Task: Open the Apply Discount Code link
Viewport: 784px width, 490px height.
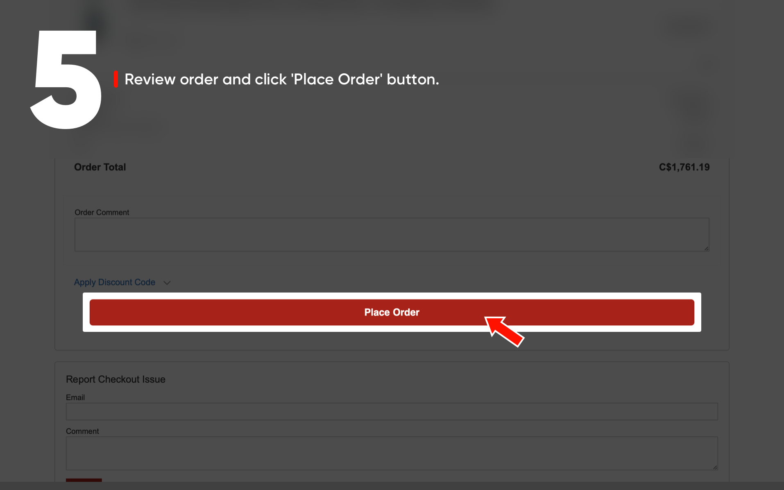Action: [x=114, y=282]
